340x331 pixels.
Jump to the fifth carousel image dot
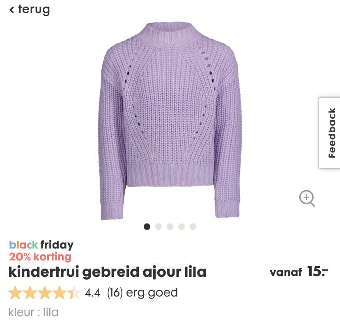pyautogui.click(x=193, y=227)
